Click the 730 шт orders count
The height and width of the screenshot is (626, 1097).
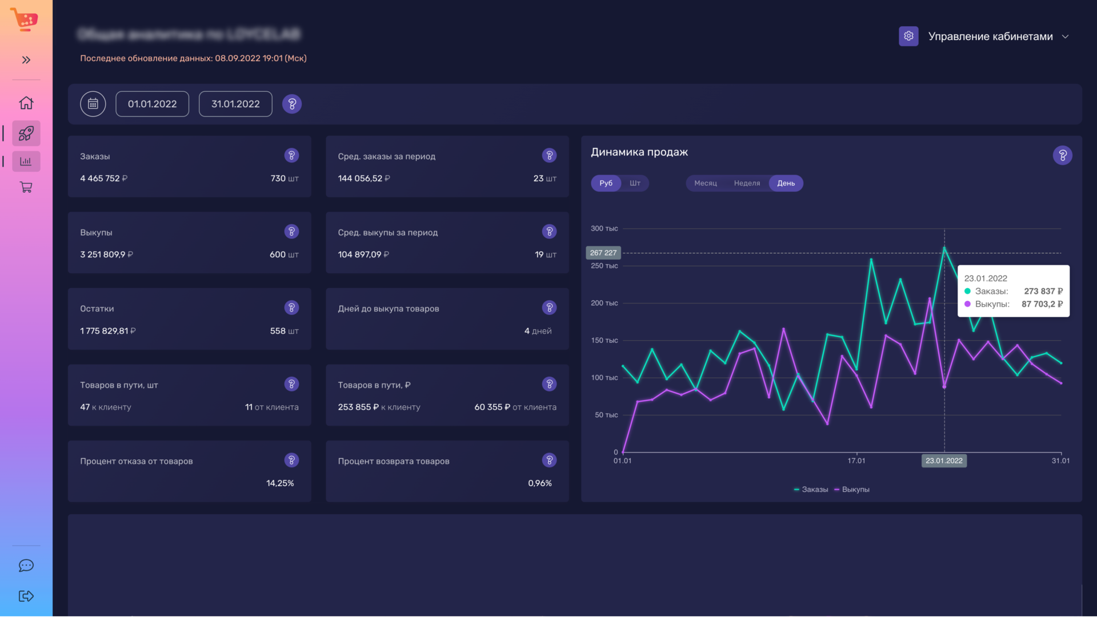click(x=285, y=179)
